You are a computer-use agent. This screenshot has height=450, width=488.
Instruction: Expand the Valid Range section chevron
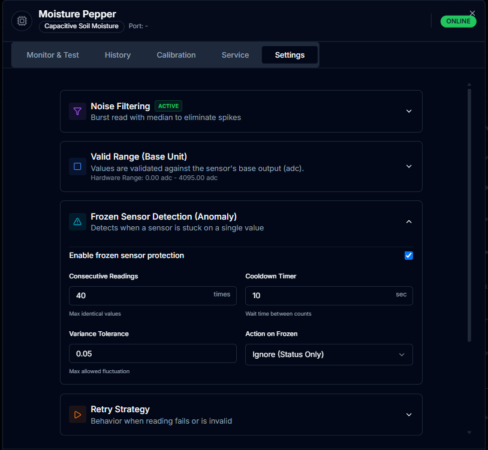[409, 166]
